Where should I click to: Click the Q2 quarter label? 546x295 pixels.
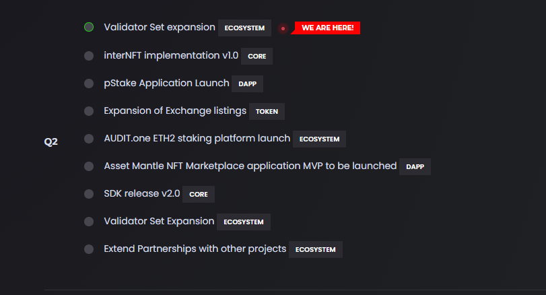(51, 142)
